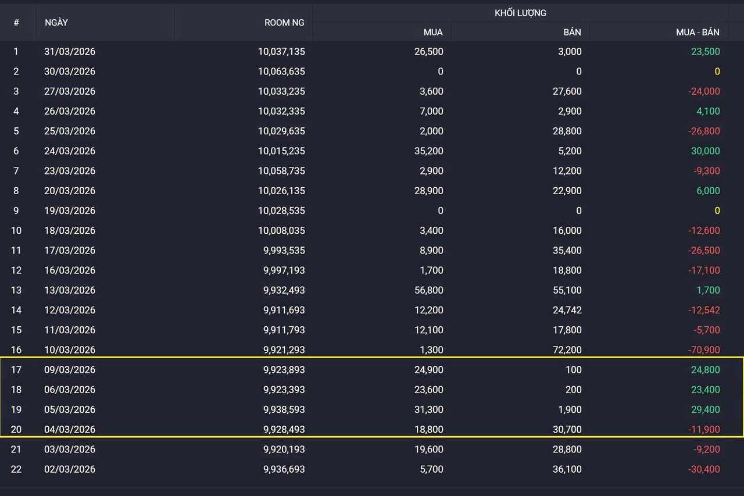Click buy volume 26,500

point(429,52)
